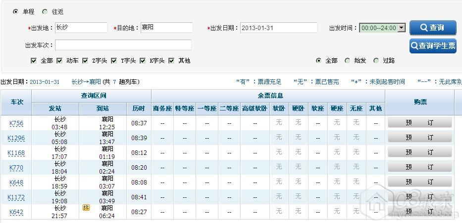Uncheck the K字头 checkbox
462x223 pixels.
[144, 61]
